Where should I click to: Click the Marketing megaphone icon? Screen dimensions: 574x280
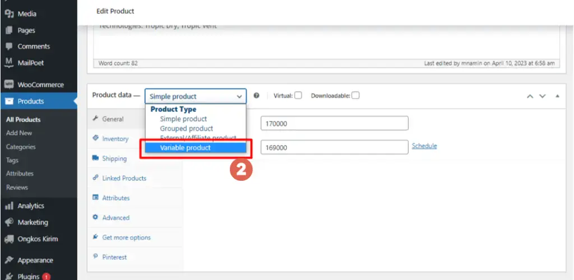9,222
